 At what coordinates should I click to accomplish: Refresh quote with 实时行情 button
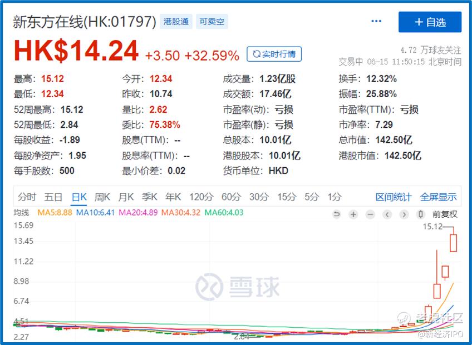pyautogui.click(x=274, y=54)
